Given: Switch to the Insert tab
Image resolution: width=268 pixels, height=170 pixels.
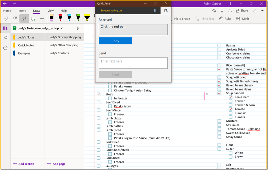Looking at the screenshot, I should coord(22,11).
